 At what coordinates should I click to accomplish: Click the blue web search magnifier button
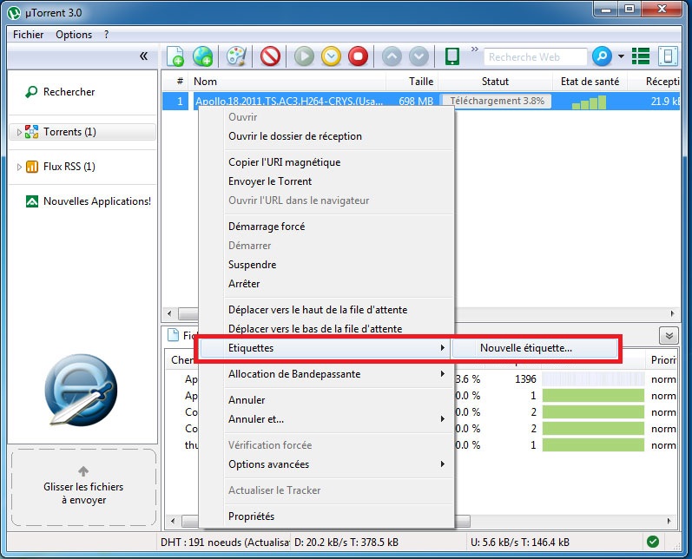(602, 56)
